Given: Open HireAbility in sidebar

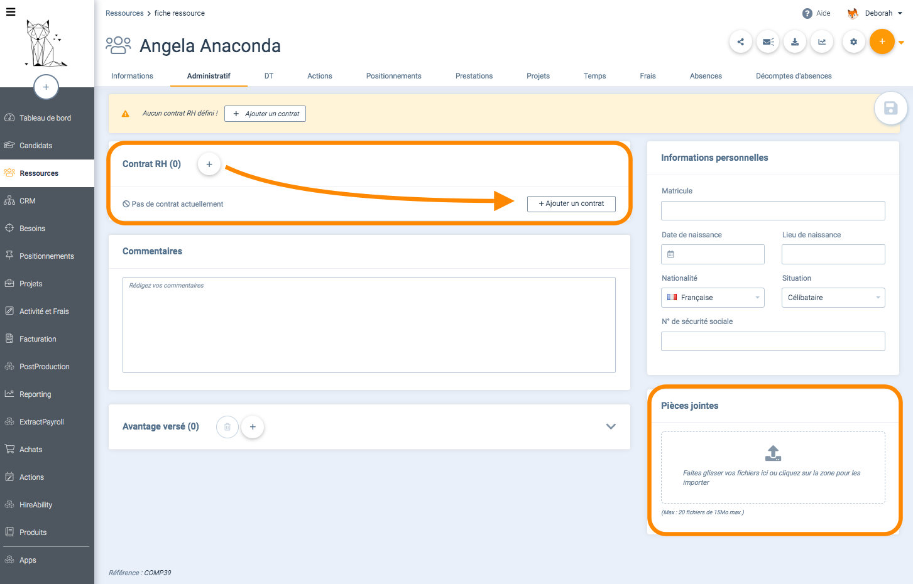Looking at the screenshot, I should click(47, 505).
